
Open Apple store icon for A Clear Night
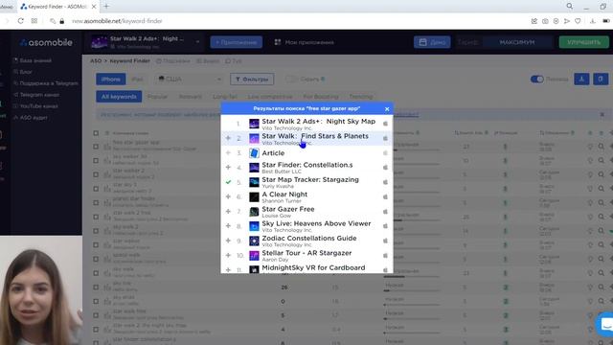click(385, 196)
